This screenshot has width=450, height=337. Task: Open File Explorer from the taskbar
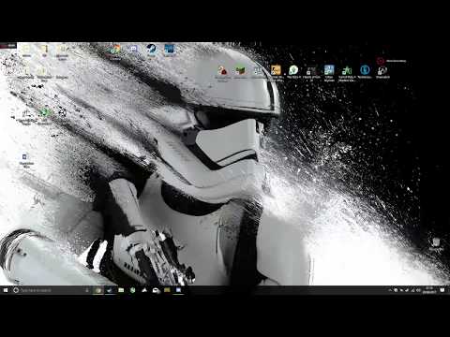click(x=121, y=290)
